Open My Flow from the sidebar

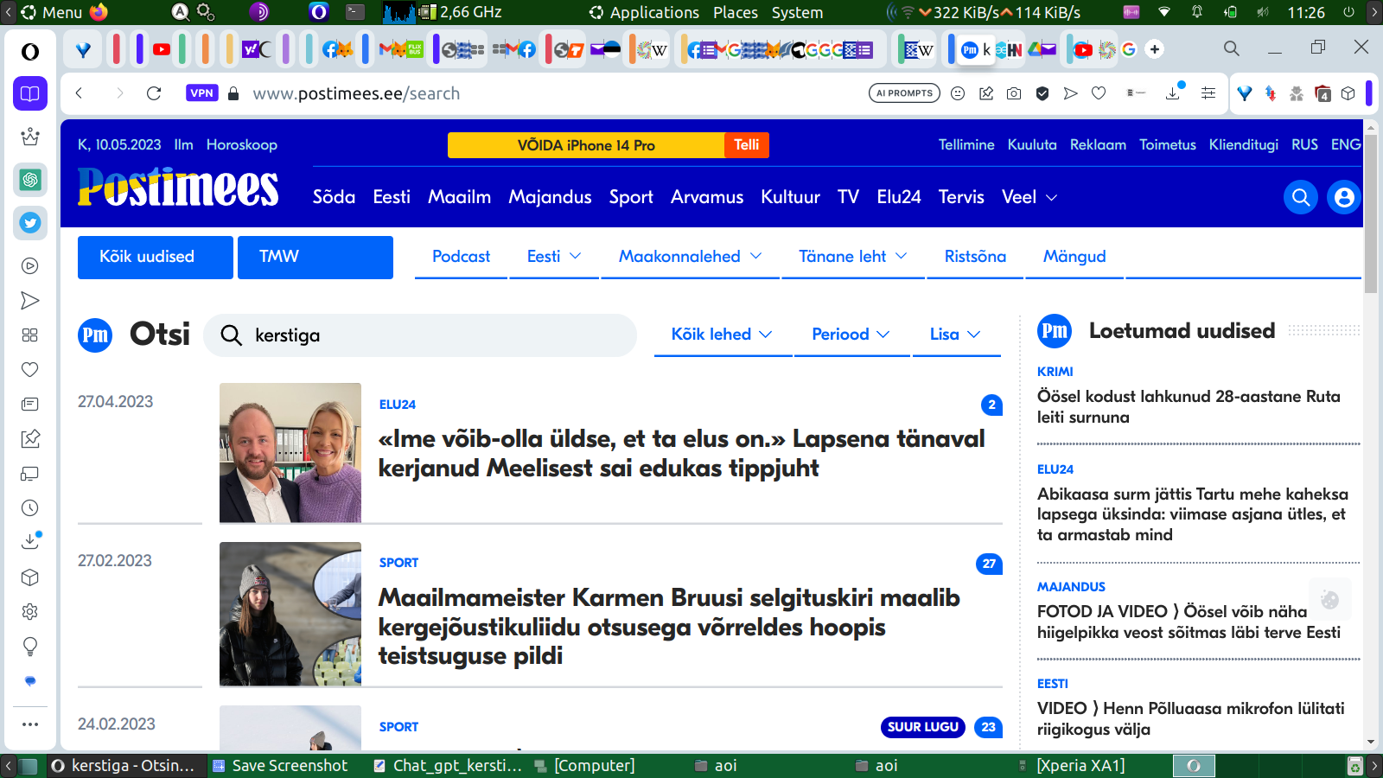coord(30,301)
